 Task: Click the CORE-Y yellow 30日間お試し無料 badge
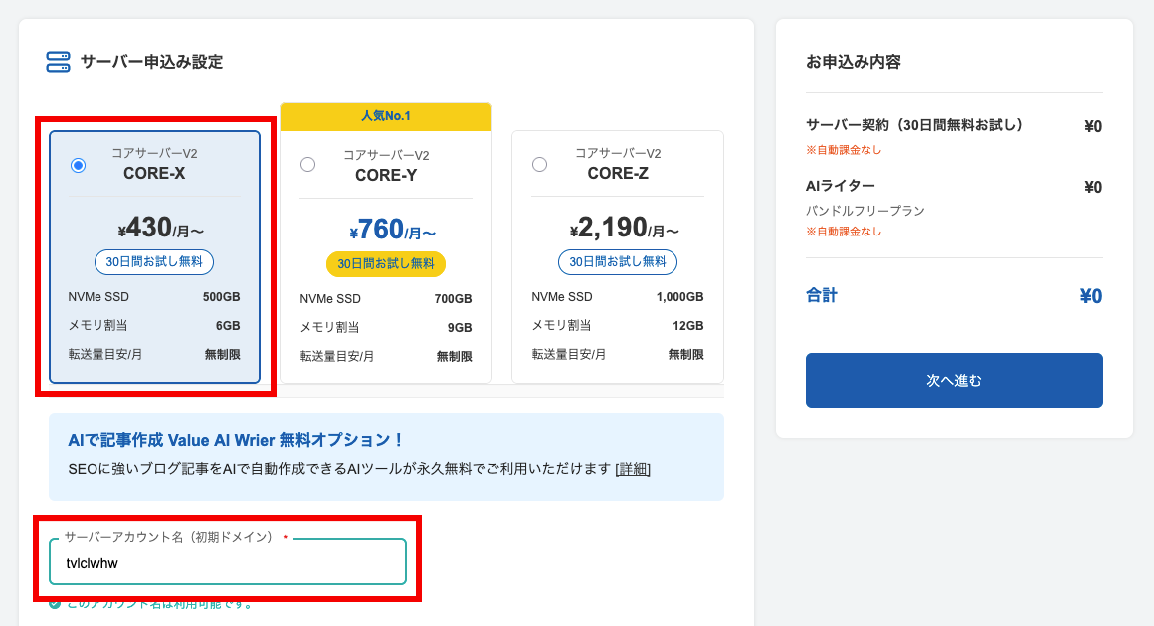click(x=386, y=263)
